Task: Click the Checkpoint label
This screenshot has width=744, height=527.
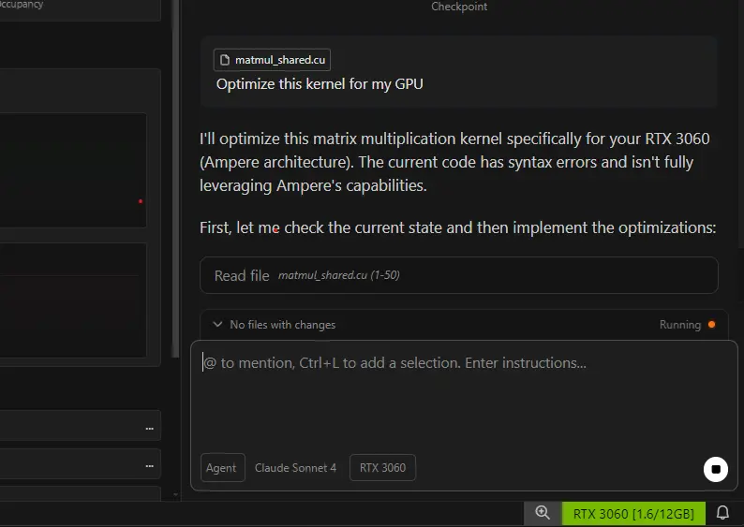Action: (459, 7)
